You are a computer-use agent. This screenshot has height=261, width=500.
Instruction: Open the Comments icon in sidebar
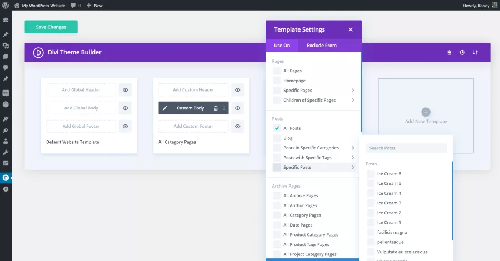point(6,68)
